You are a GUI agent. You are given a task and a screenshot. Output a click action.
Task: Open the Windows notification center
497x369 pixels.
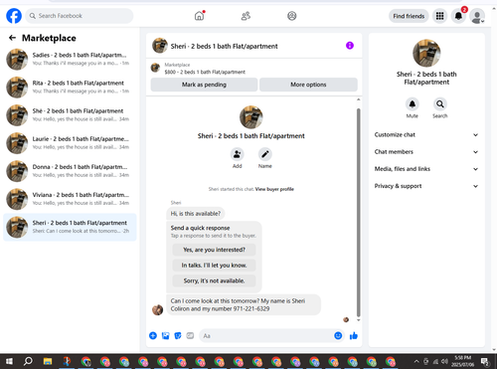485,361
